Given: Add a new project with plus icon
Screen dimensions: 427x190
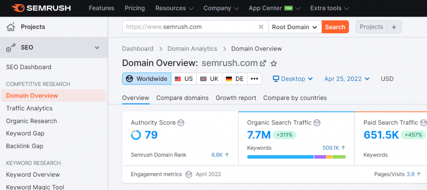Looking at the screenshot, I should click(x=394, y=27).
